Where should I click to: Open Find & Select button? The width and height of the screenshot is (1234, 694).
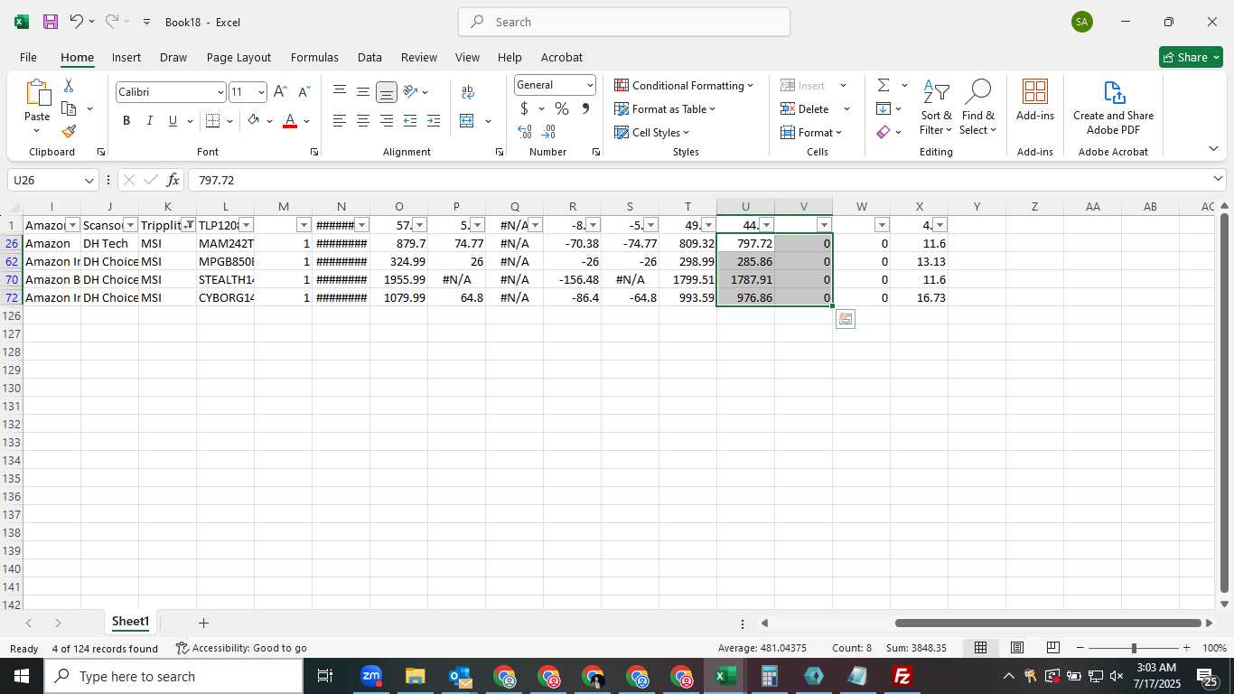tap(978, 108)
